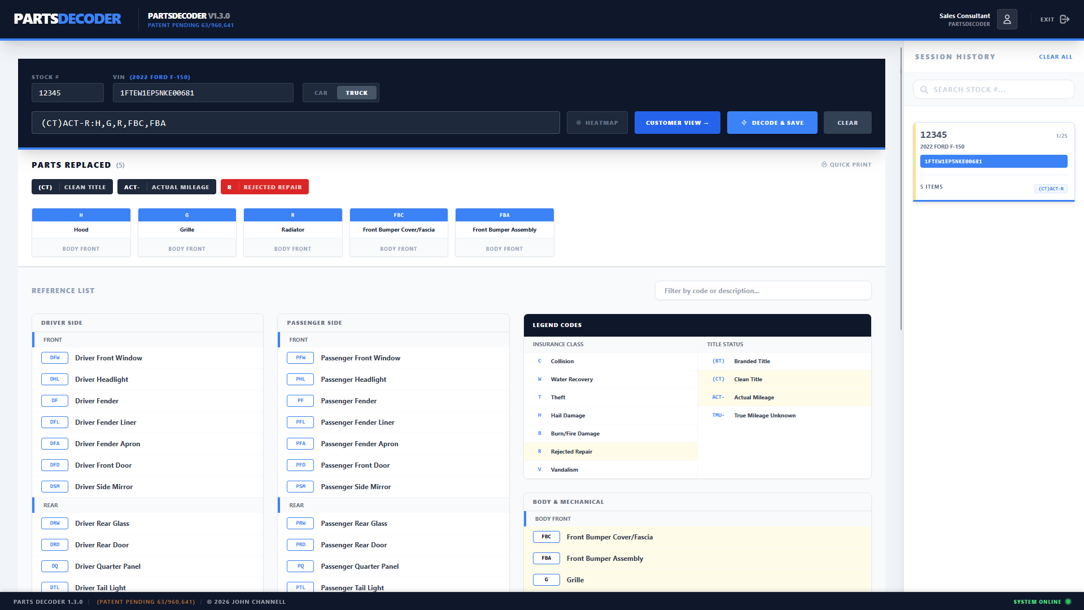Click the filter by code or description field
Image resolution: width=1084 pixels, height=610 pixels.
pyautogui.click(x=763, y=290)
